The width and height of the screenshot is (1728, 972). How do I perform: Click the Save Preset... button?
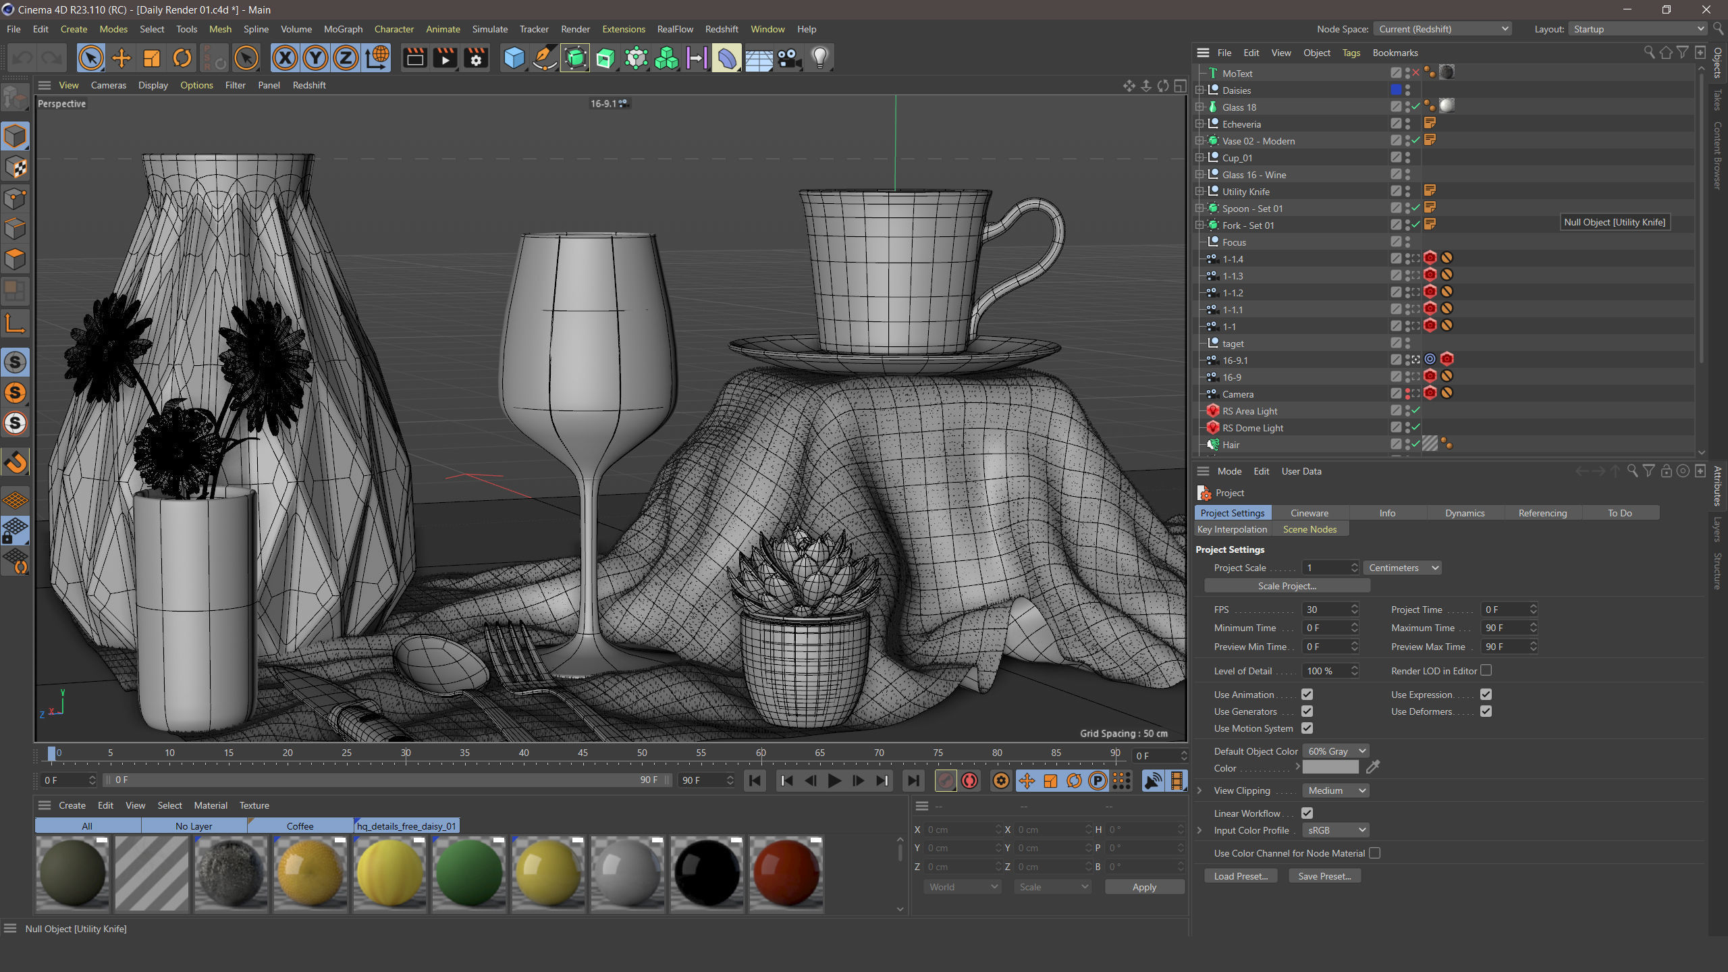pos(1324,876)
